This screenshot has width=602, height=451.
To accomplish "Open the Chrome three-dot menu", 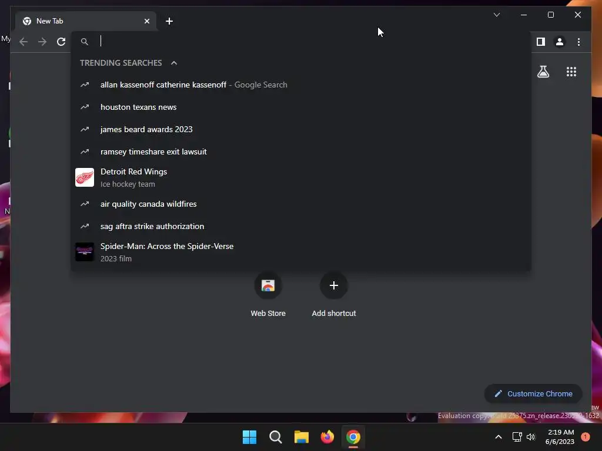I will tap(578, 42).
